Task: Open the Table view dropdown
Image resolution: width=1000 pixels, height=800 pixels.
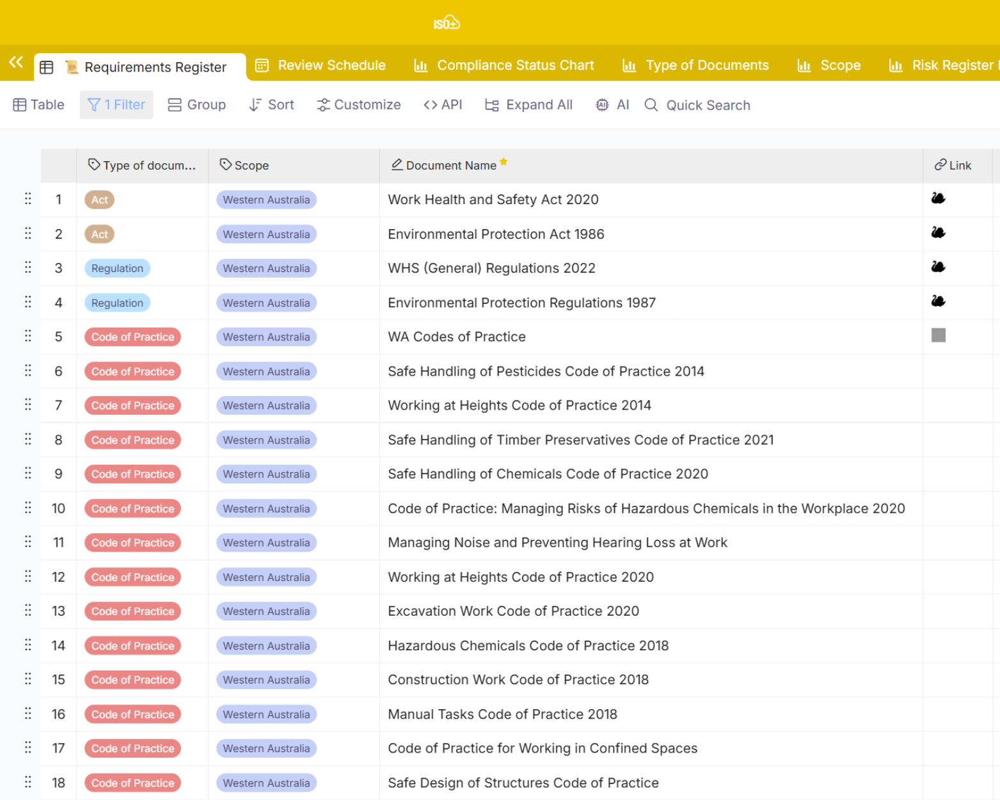Action: point(39,105)
